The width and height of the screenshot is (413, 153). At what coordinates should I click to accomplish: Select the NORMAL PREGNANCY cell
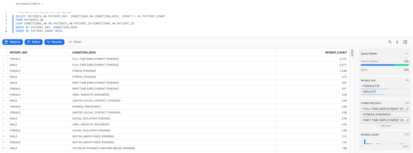click(87, 107)
